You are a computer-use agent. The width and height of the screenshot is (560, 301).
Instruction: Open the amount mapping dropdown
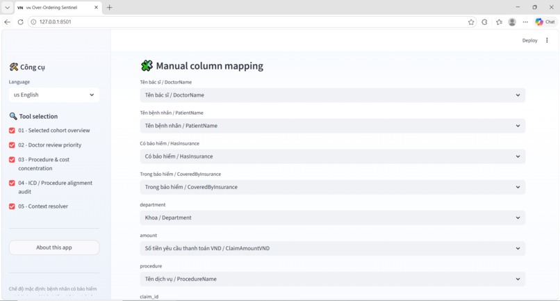(333, 248)
